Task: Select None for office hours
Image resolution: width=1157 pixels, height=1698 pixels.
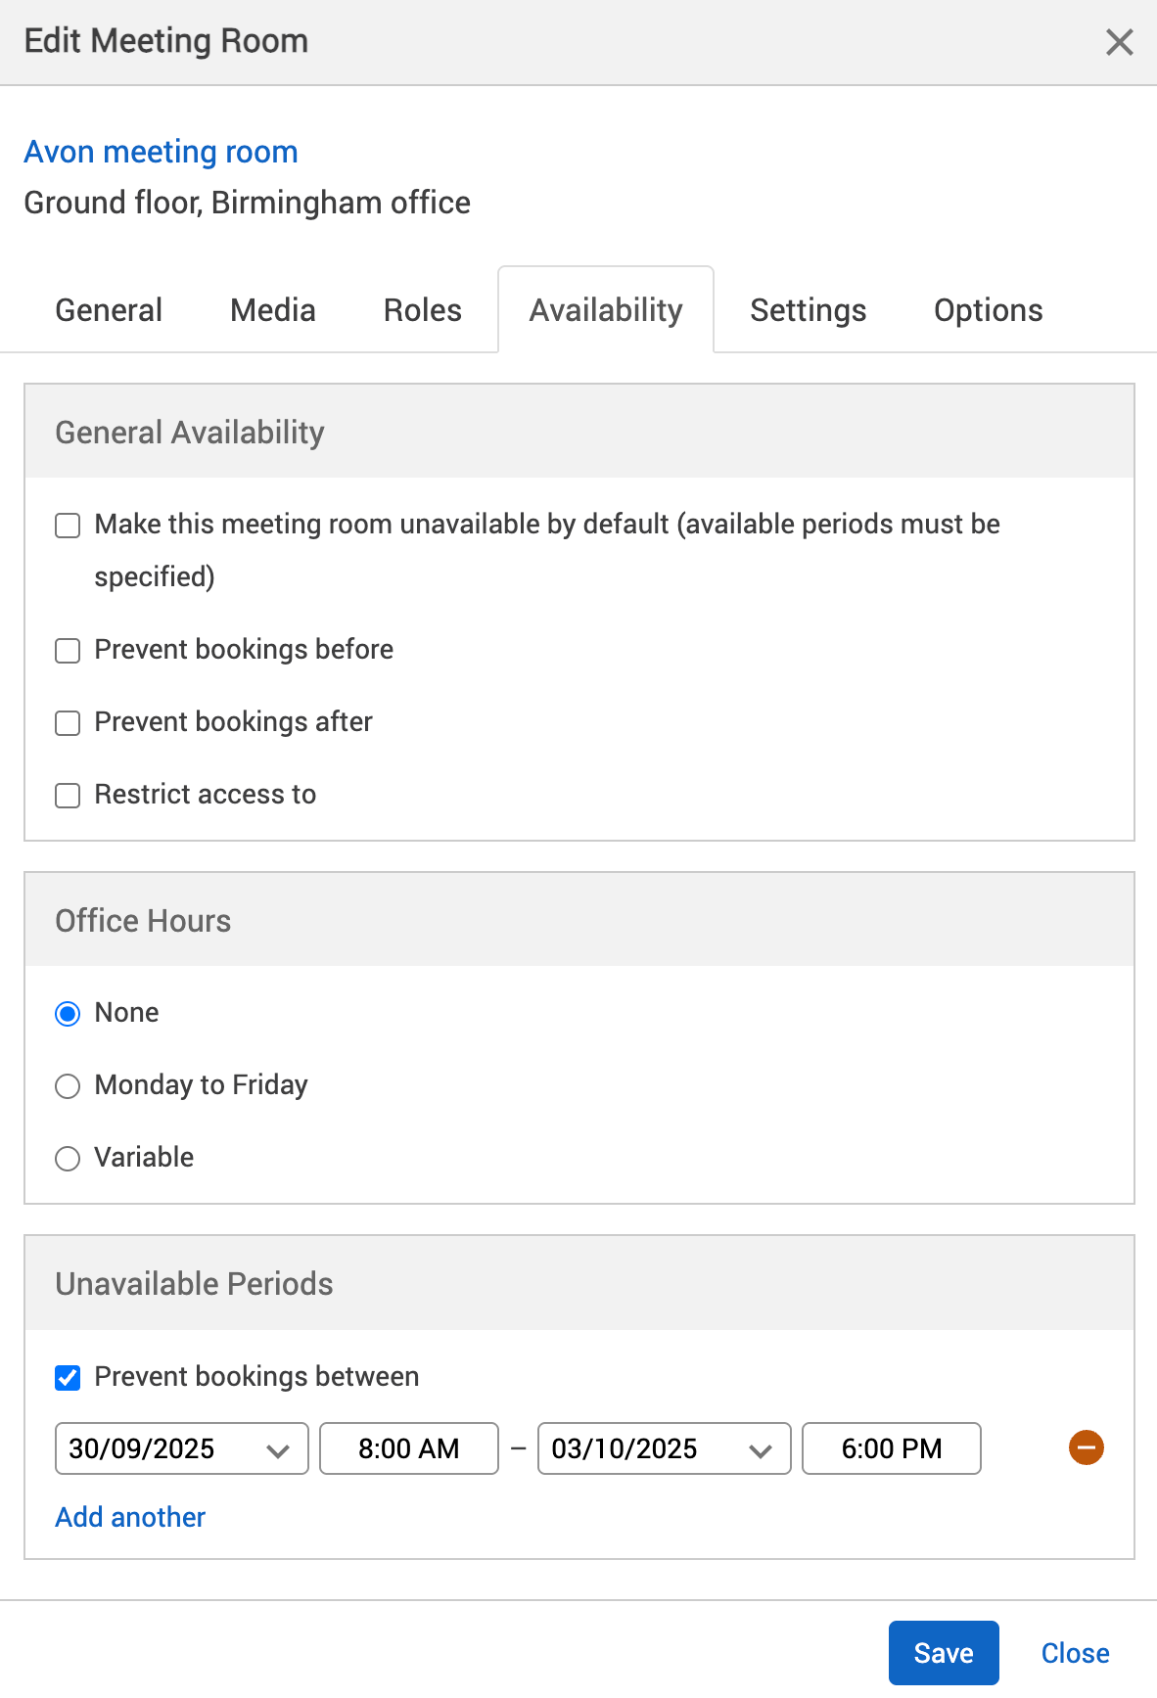Action: click(x=67, y=1014)
